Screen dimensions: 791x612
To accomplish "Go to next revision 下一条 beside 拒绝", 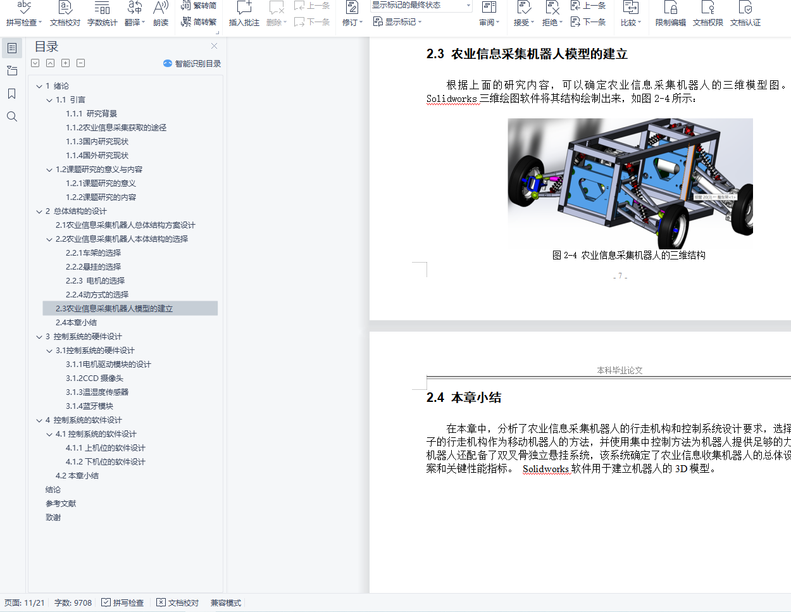I will click(589, 22).
